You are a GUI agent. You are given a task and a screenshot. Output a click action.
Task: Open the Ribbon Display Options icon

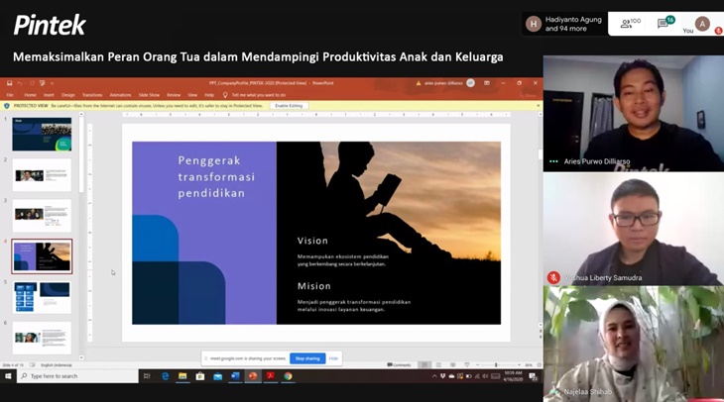[x=487, y=83]
